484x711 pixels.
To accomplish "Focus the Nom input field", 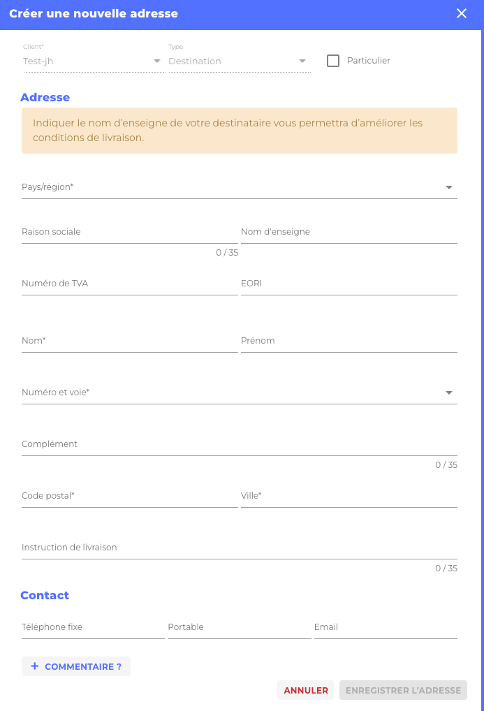I will tap(129, 342).
